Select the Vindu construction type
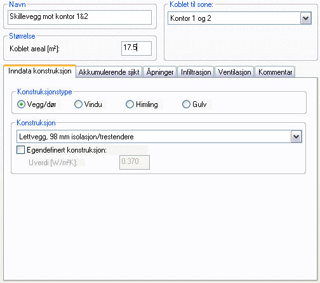The image size is (320, 283). click(78, 104)
